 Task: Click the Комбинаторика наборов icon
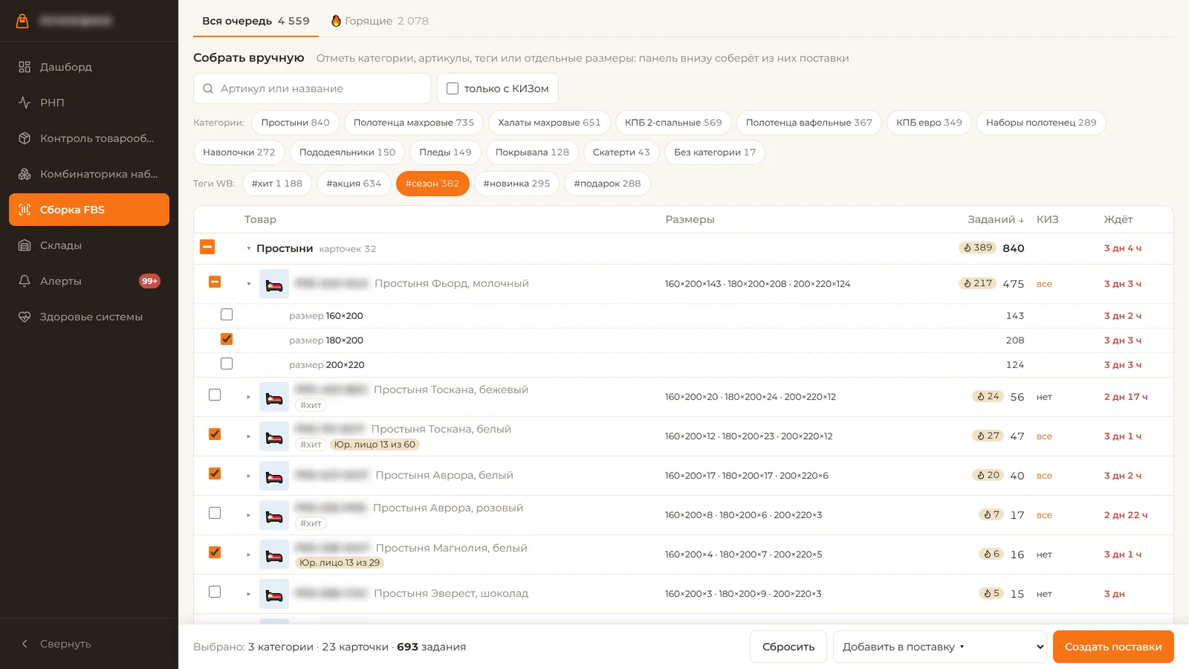point(25,174)
